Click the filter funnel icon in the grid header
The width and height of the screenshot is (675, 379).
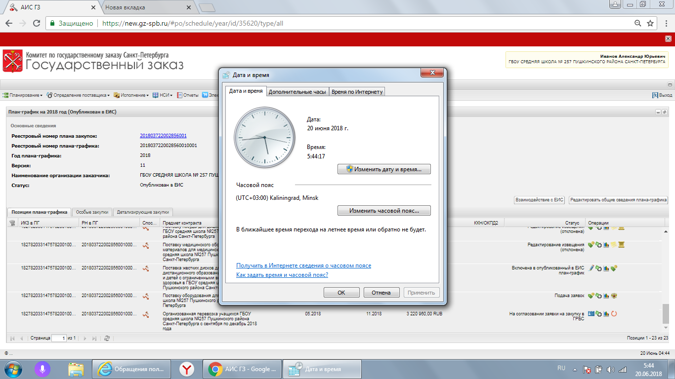point(12,223)
